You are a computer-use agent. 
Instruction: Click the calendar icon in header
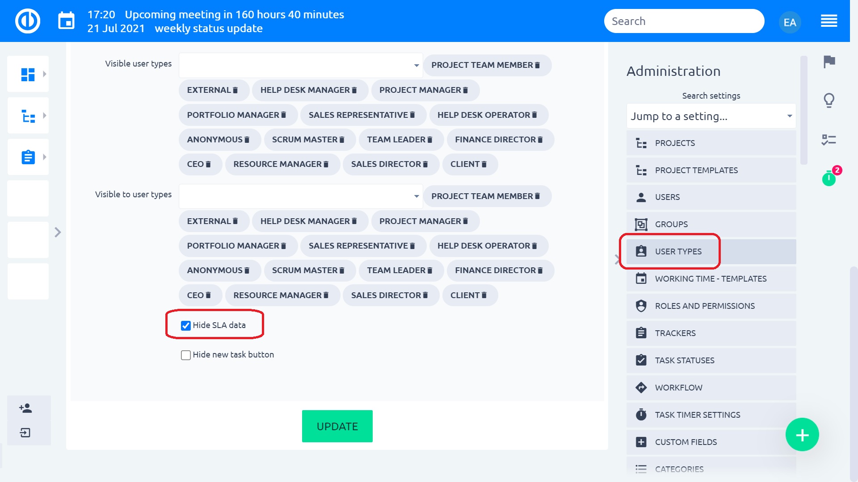(66, 21)
